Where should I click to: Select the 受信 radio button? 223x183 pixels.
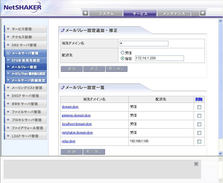point(123,52)
